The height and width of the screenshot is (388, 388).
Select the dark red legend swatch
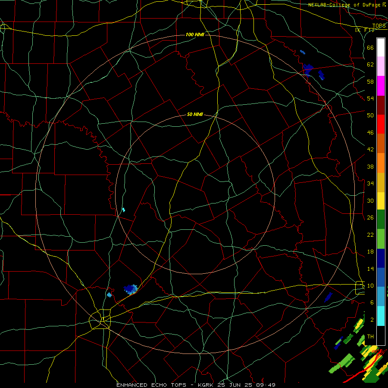[381, 105]
